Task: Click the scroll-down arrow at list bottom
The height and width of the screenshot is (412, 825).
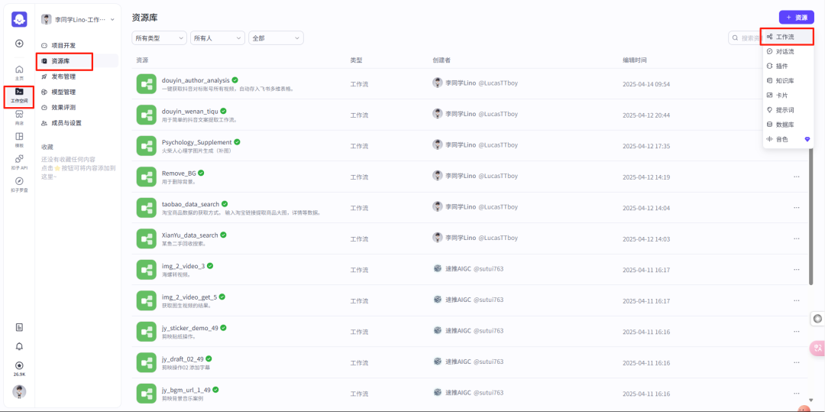Action: [810, 399]
